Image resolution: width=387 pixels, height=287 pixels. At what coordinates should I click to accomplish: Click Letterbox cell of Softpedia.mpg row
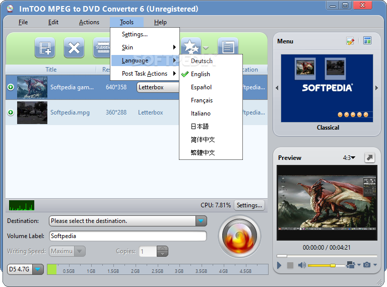click(x=151, y=112)
